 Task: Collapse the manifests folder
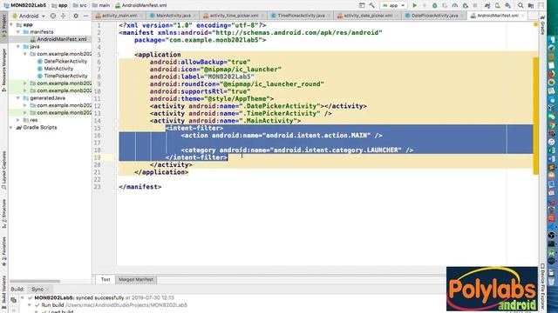(x=18, y=32)
